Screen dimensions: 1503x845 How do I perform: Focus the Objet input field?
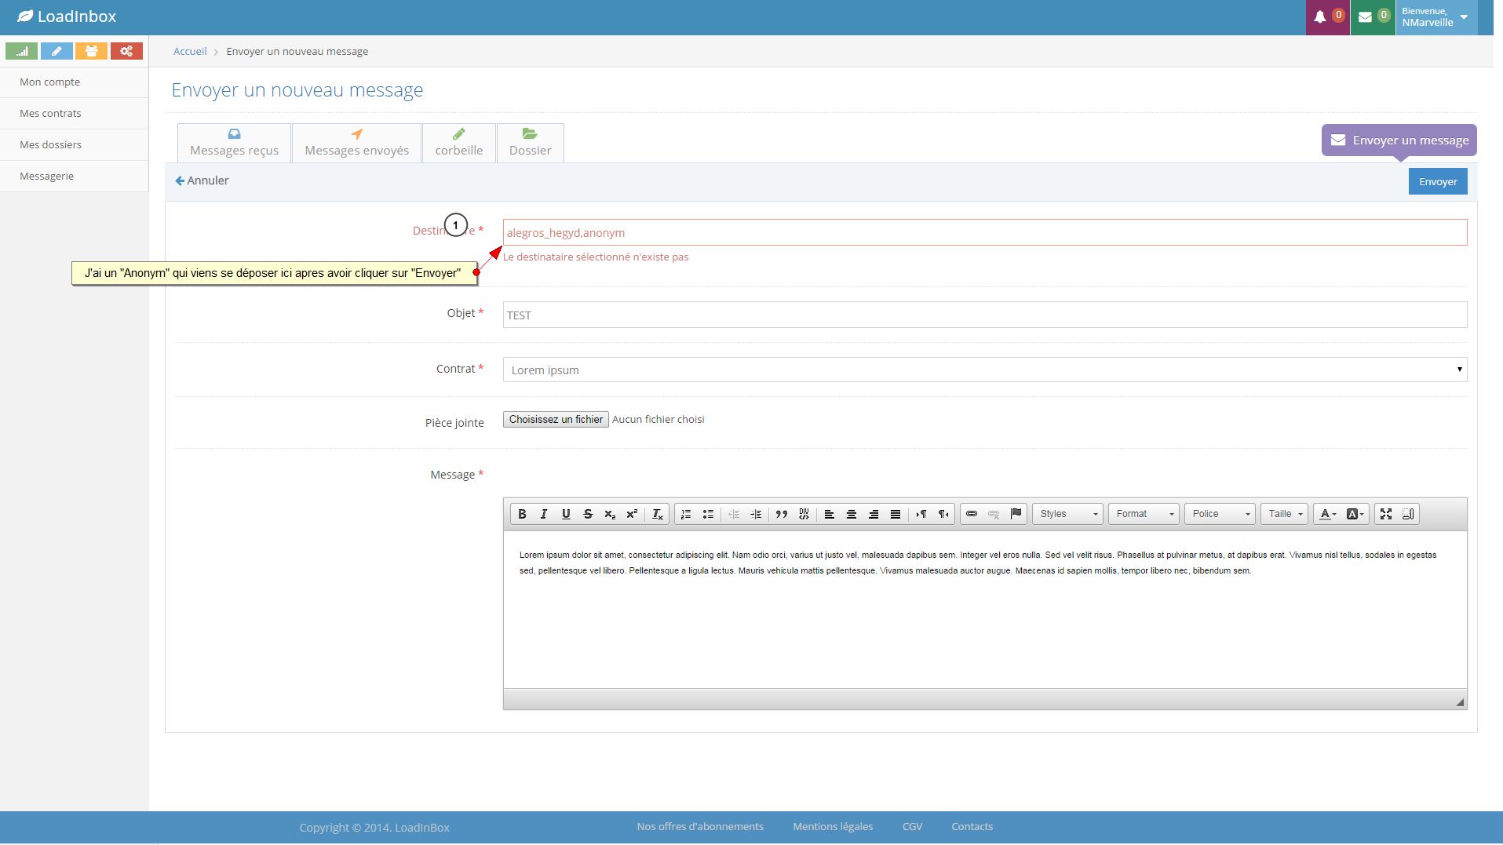(x=985, y=315)
